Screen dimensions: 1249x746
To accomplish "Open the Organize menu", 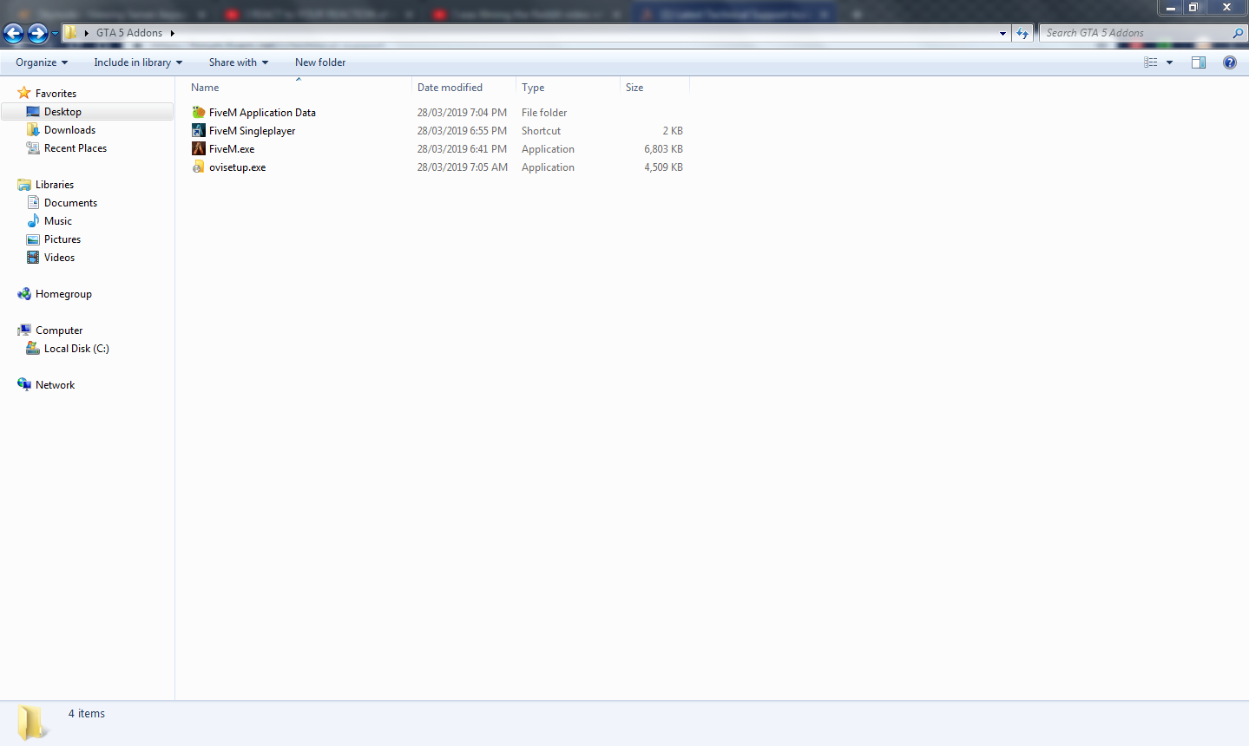I will (42, 62).
